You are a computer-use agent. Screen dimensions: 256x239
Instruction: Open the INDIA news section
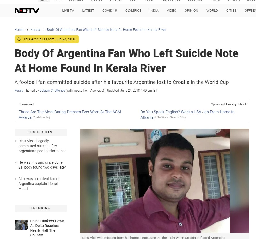154,11
